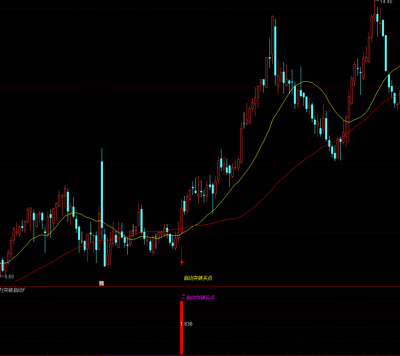This screenshot has width=400, height=356.
Task: Click the 1.836 value label on signal bar
Action: (x=186, y=324)
